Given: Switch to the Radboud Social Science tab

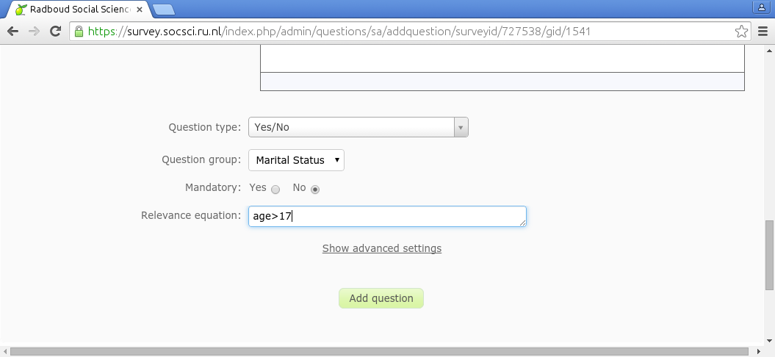Looking at the screenshot, I should tap(77, 10).
